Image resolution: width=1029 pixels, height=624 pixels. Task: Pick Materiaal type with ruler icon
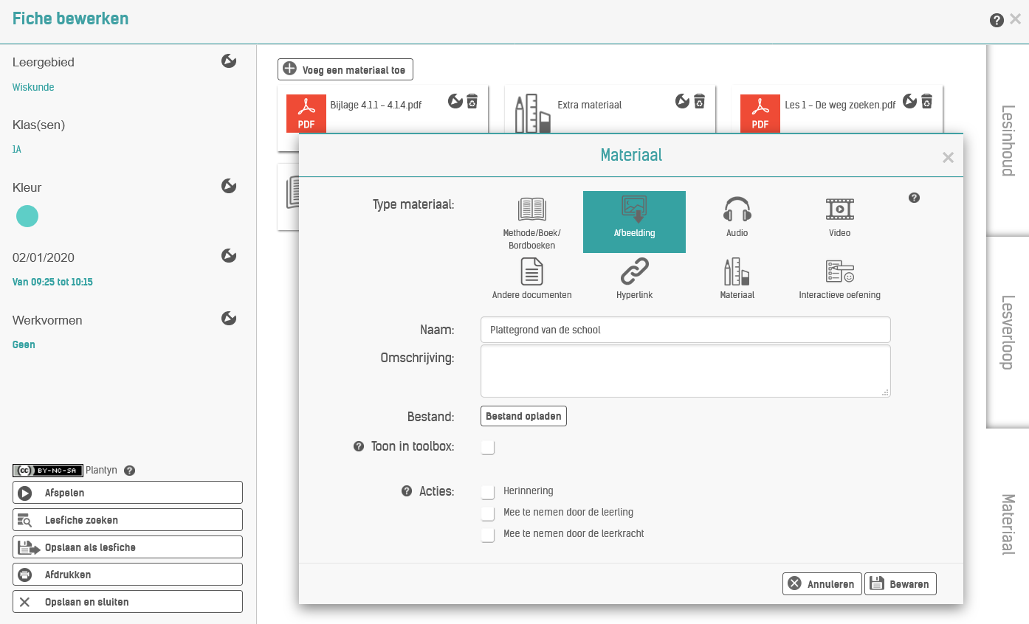(x=737, y=279)
